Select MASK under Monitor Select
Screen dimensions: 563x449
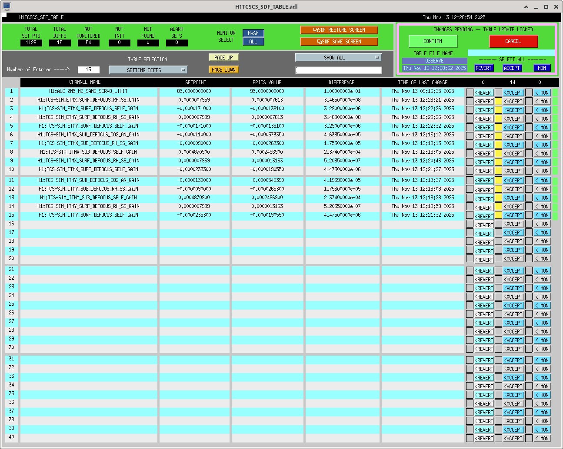pos(253,33)
